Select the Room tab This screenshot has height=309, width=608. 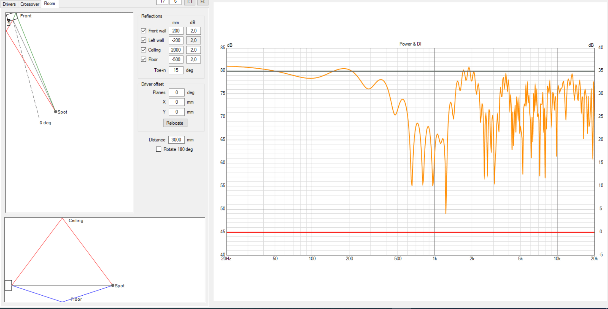(50, 3)
